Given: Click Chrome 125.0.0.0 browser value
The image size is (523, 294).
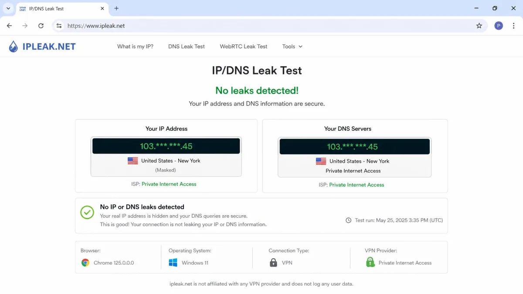Looking at the screenshot, I should coord(114,263).
